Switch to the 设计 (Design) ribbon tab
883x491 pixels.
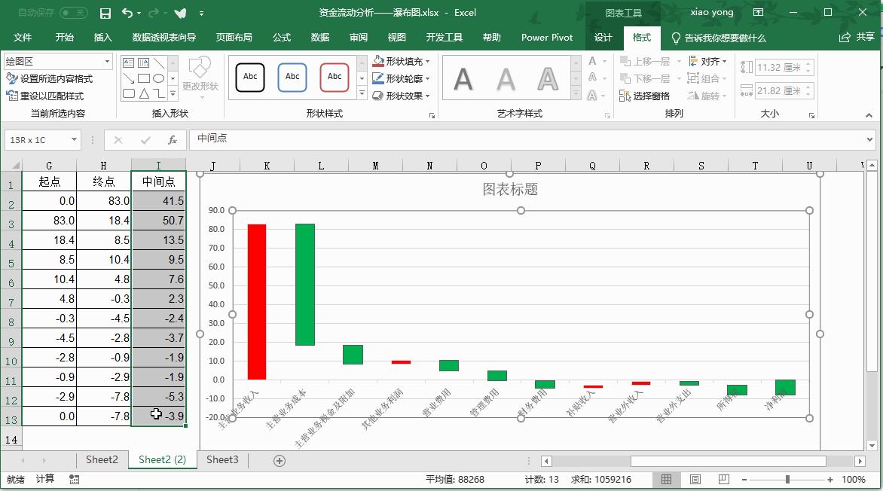point(603,38)
